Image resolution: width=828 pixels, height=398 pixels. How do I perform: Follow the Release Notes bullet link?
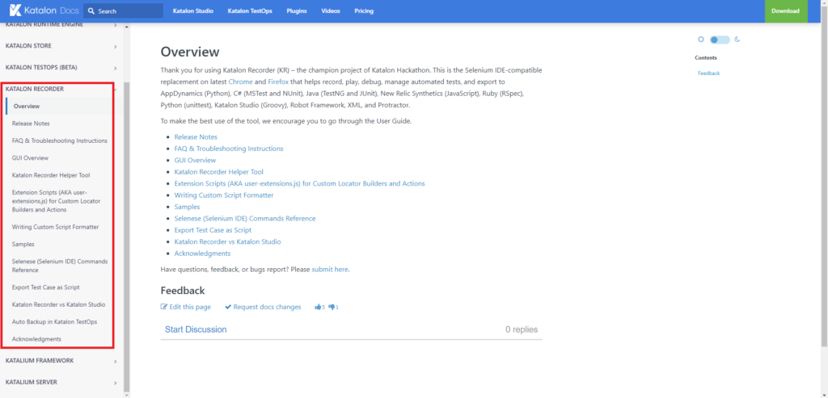(196, 137)
